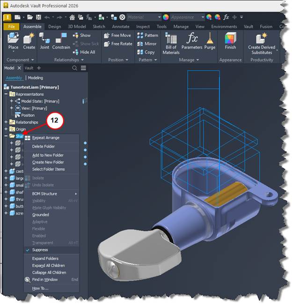Open a file with the folder icon
The width and height of the screenshot is (292, 304).
click(x=30, y=17)
